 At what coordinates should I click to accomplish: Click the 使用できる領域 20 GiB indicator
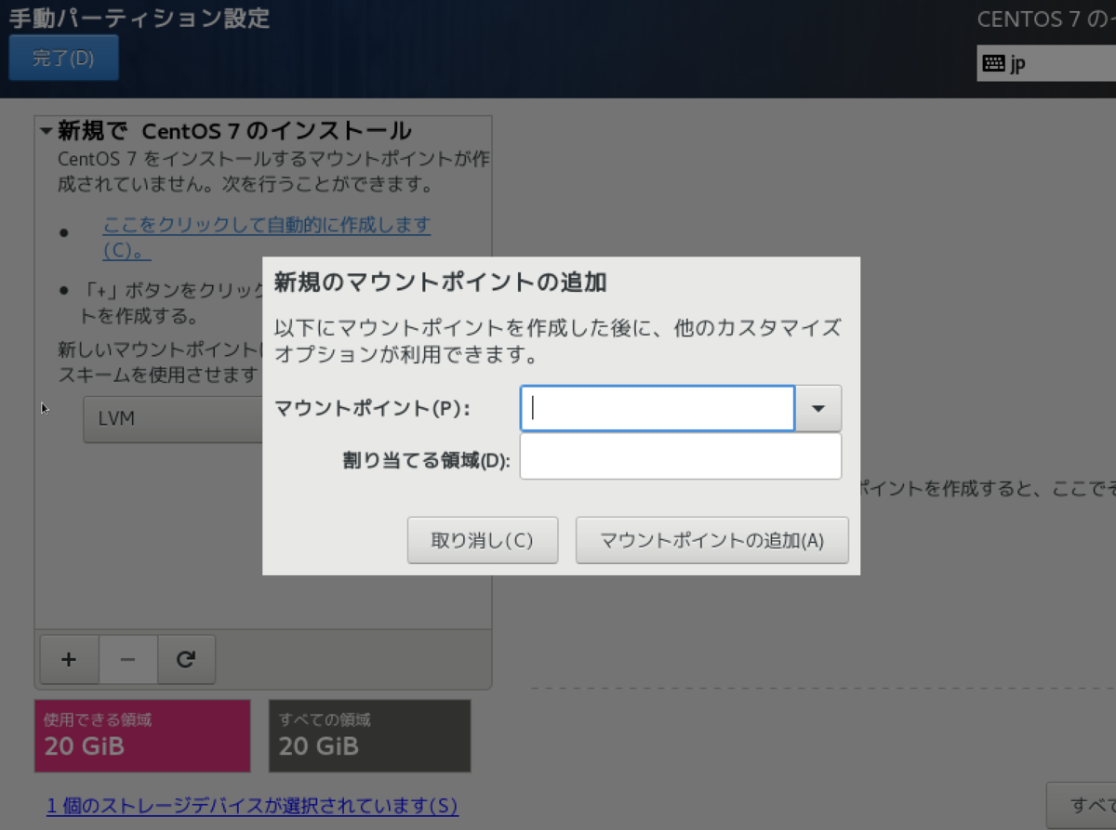click(141, 735)
